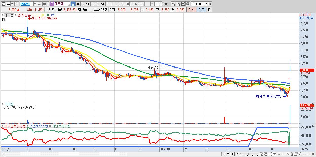The image size is (316, 157).
Task: Click the window-with-grid icon in bottom toolbar
Action: click(262, 154)
